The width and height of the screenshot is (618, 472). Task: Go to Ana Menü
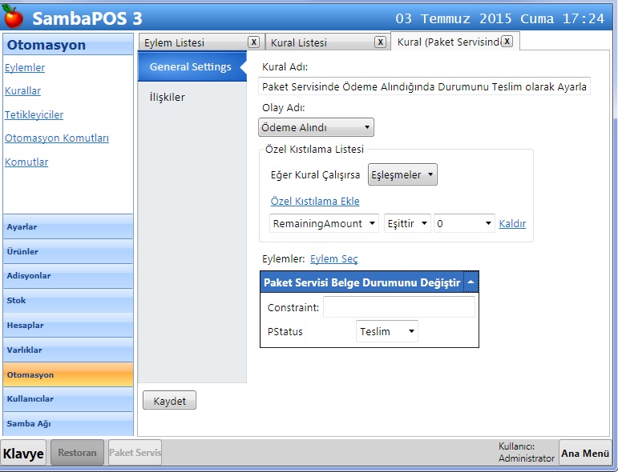click(584, 453)
